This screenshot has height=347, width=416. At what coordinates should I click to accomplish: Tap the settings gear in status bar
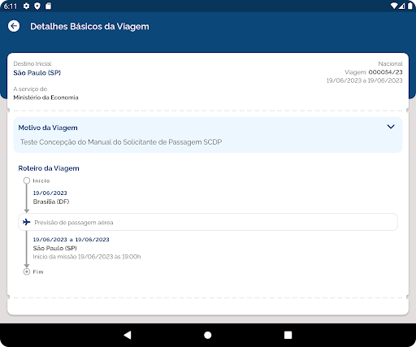coord(26,6)
